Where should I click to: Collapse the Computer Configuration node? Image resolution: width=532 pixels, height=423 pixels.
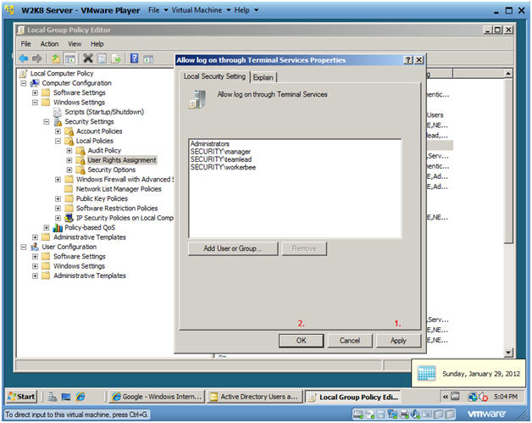point(24,83)
